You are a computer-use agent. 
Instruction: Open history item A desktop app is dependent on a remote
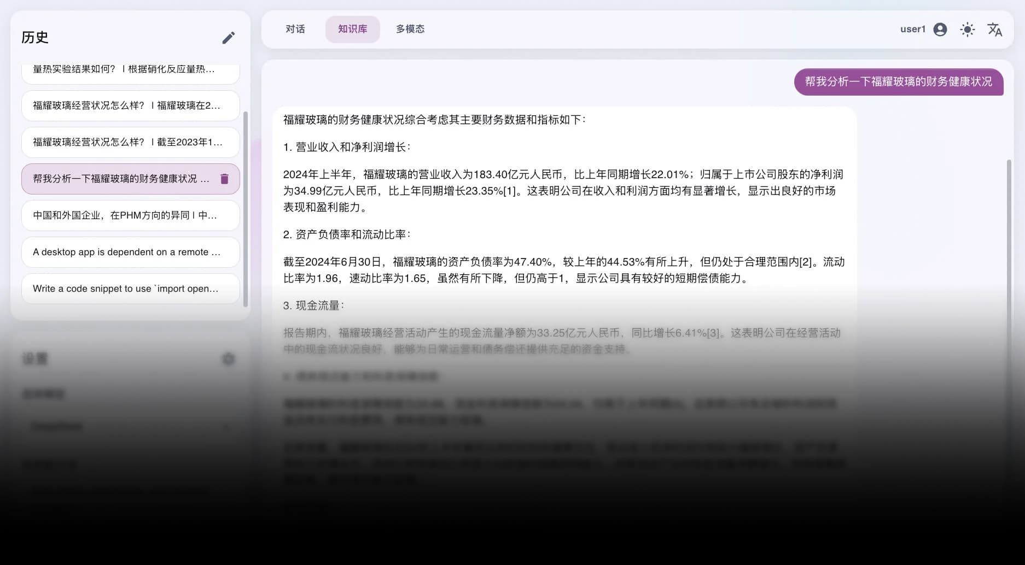point(131,252)
